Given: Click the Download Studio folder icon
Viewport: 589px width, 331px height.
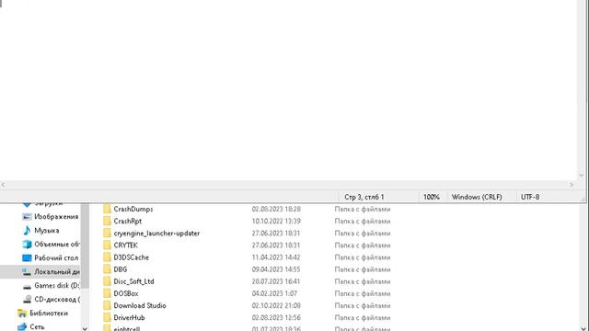Looking at the screenshot, I should pos(107,305).
